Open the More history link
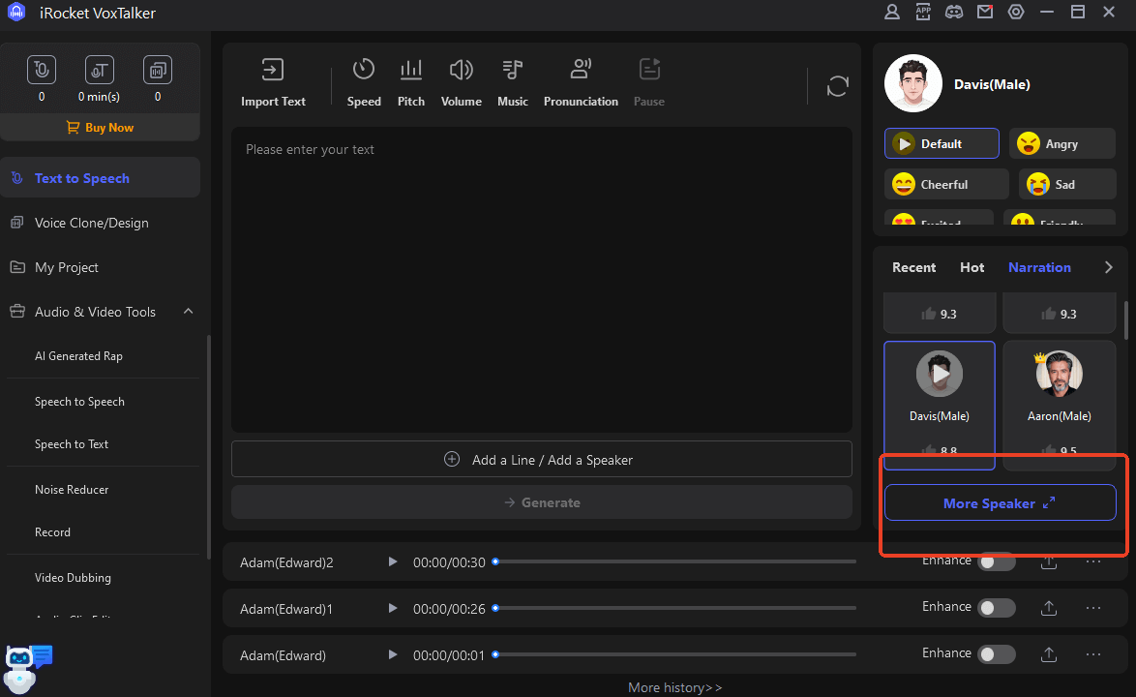Image resolution: width=1136 pixels, height=697 pixels. point(674,687)
